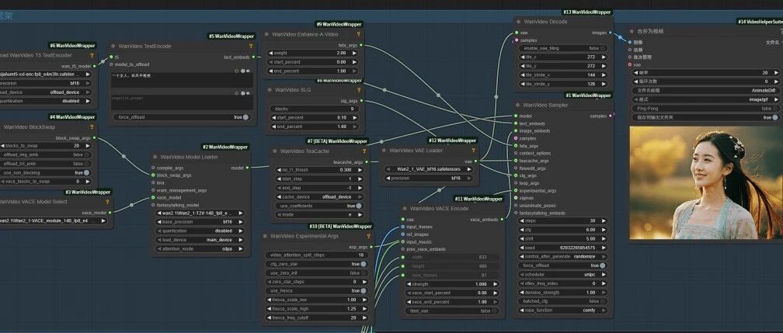Screen dimensions: 783x333
Task: Open cache_device dropdown in TeaCache
Action: 319,196
